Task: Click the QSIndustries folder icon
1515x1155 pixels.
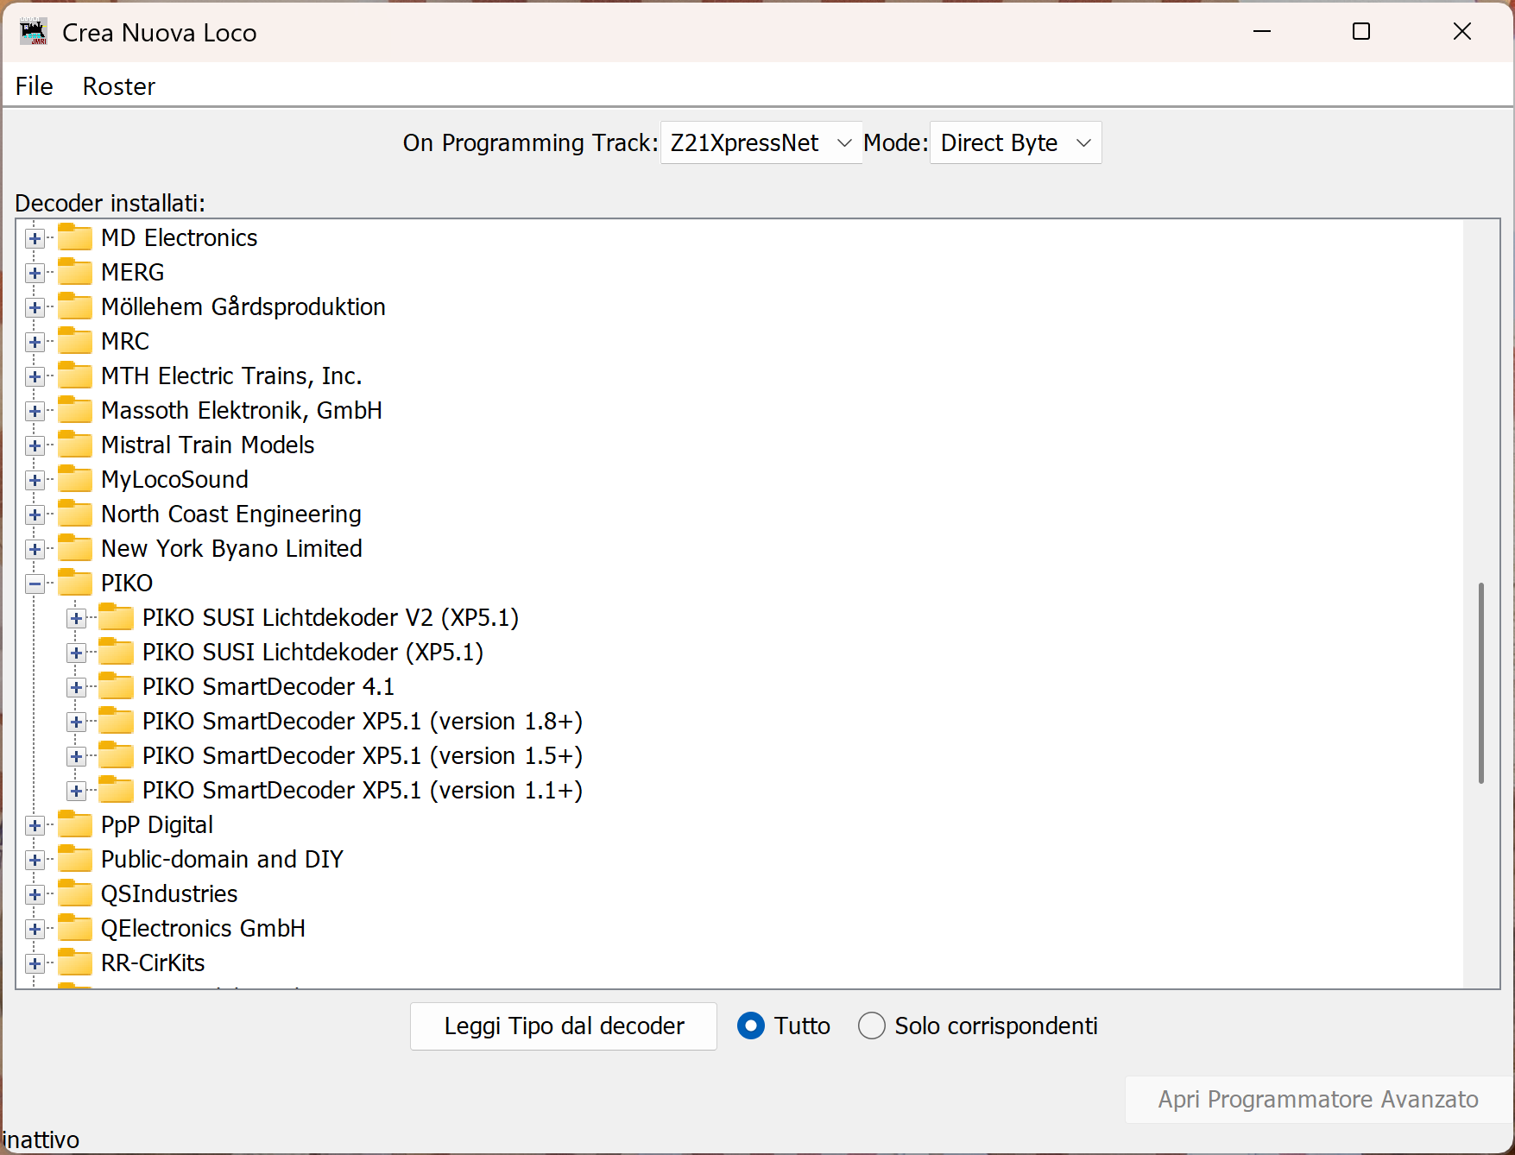Action: [x=75, y=893]
